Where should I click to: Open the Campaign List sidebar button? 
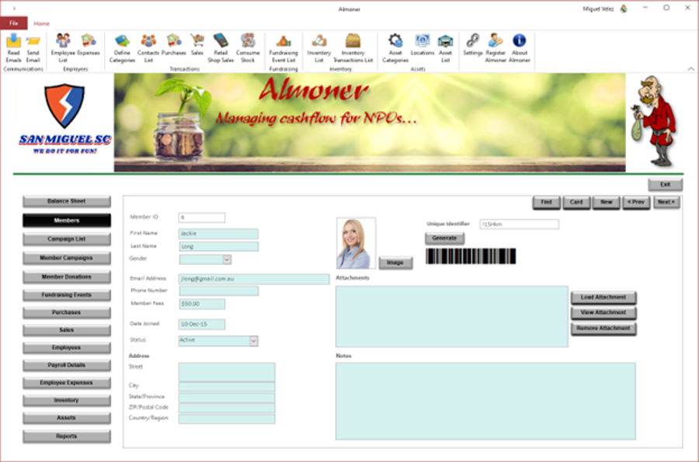(x=67, y=239)
